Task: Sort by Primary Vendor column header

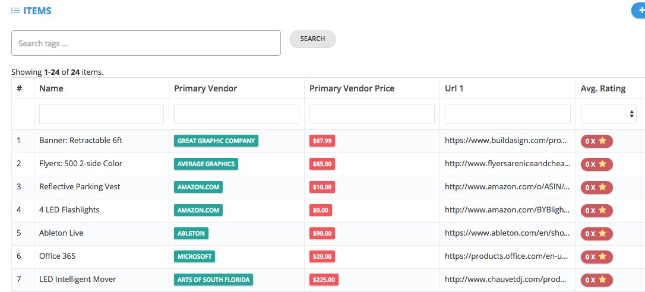Action: coord(205,88)
